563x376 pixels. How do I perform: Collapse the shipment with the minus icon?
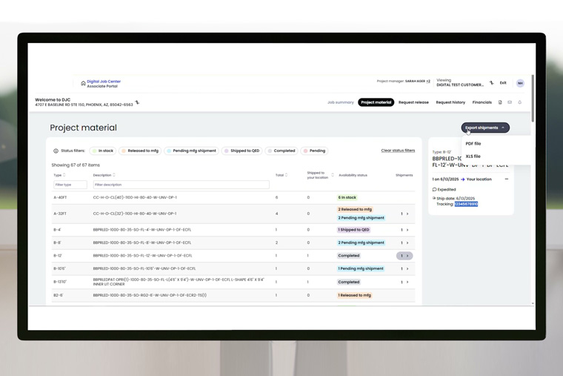[x=507, y=179]
